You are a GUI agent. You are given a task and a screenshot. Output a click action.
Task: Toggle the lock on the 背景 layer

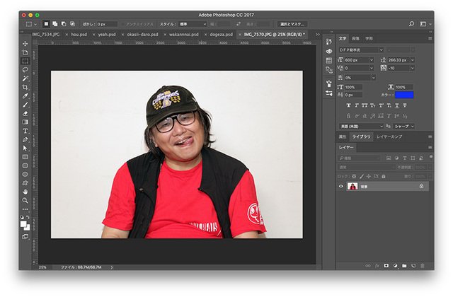pyautogui.click(x=421, y=186)
